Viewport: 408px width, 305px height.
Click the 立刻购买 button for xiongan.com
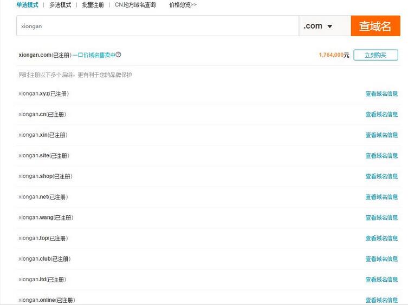[375, 55]
